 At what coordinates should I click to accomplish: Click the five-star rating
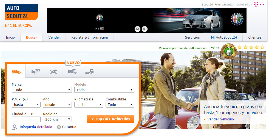[251, 47]
